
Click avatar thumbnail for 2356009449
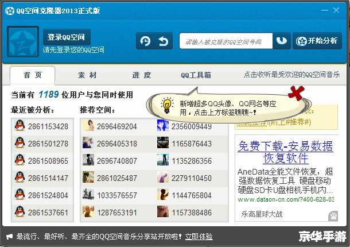point(163,125)
